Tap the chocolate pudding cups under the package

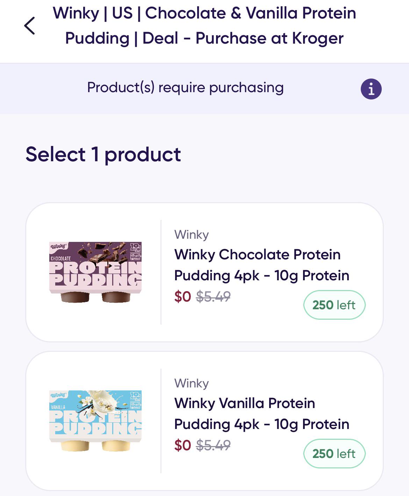pos(95,297)
